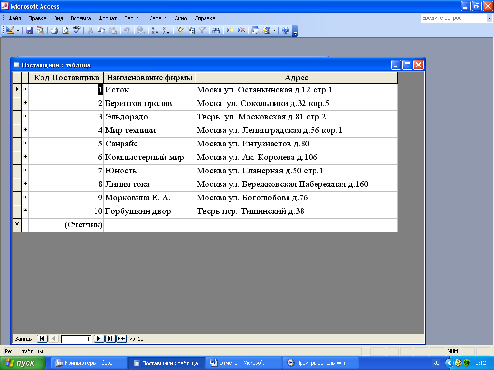
Task: Open the Вставка menu
Action: 81,18
